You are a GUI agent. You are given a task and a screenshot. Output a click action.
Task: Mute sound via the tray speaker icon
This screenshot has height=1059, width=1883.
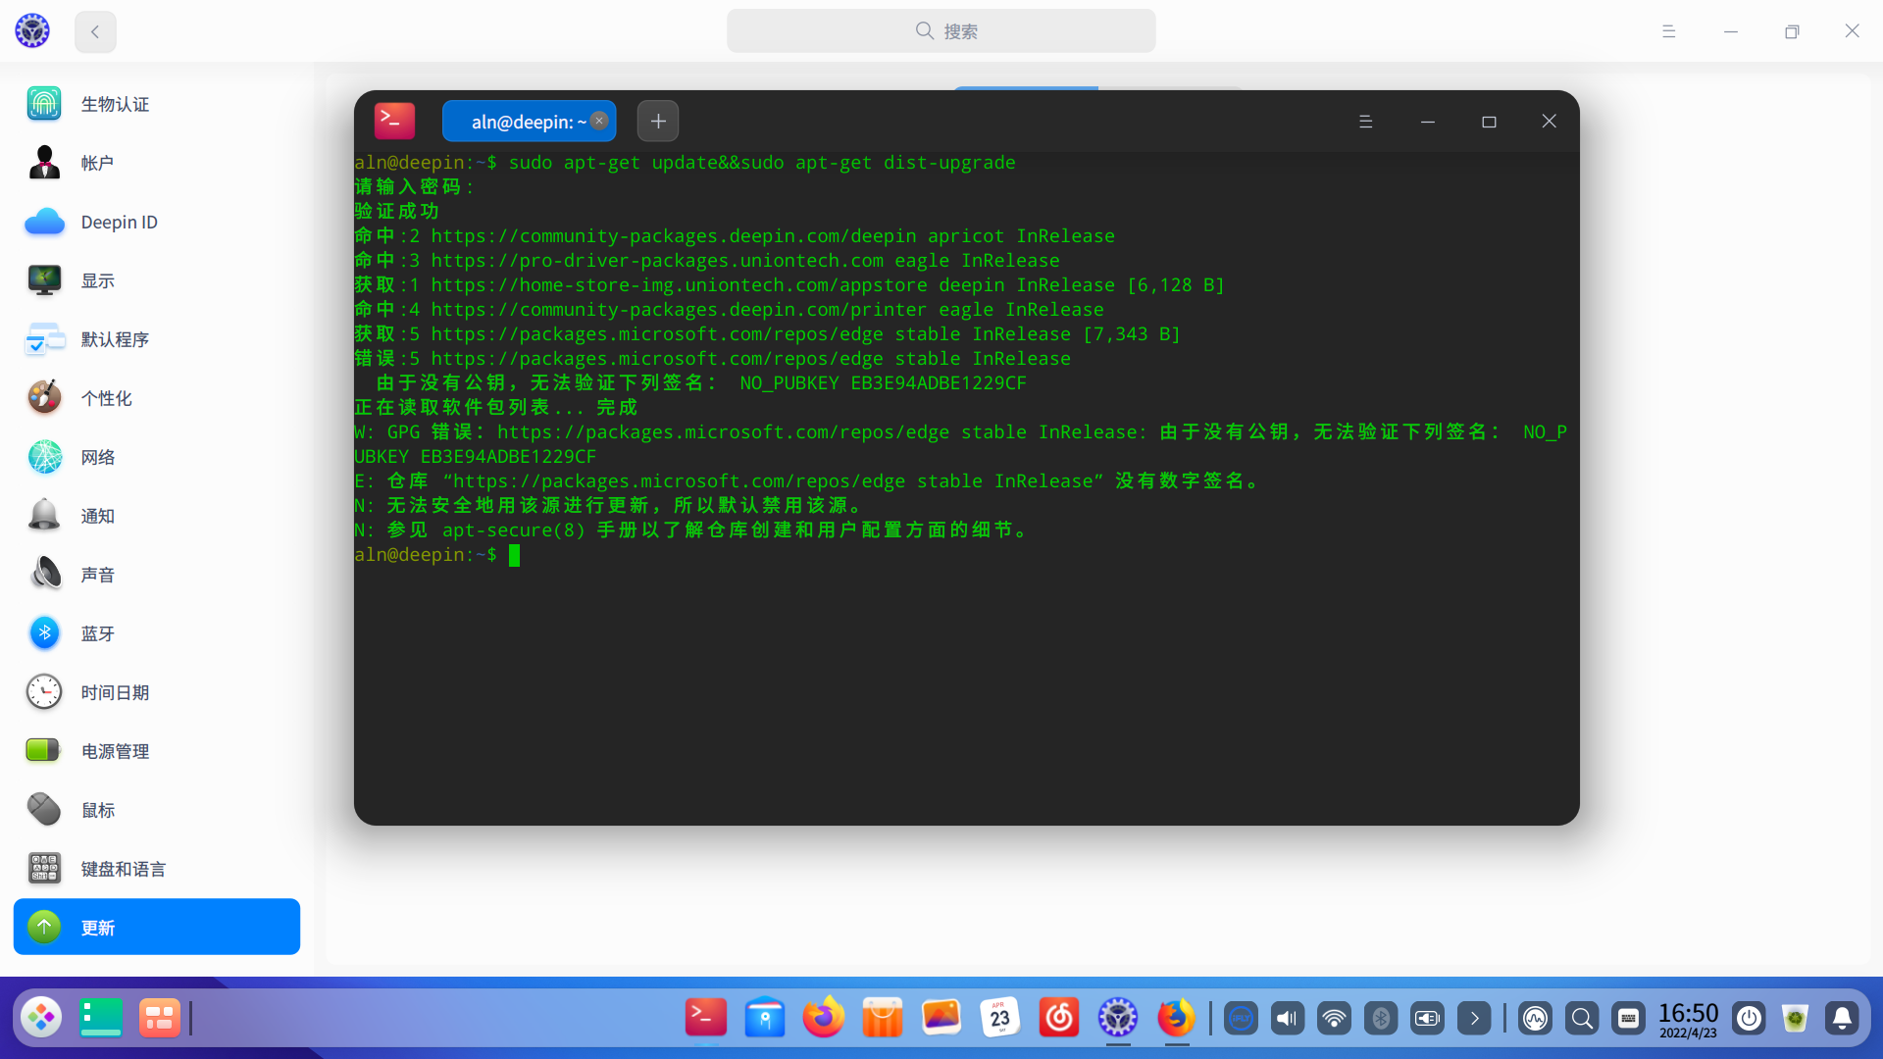(x=1287, y=1018)
